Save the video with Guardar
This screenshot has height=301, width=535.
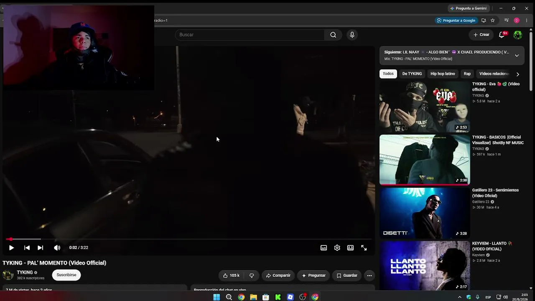pos(347,276)
